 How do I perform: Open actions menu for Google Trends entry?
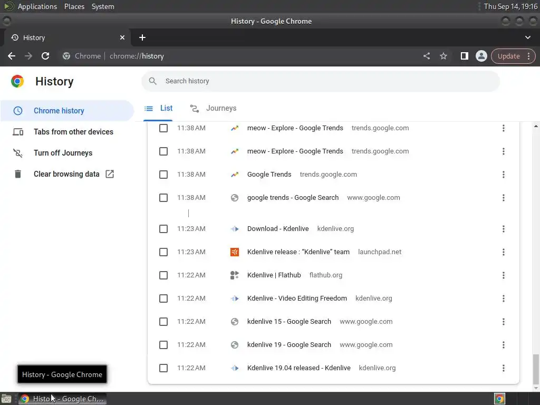pos(503,175)
